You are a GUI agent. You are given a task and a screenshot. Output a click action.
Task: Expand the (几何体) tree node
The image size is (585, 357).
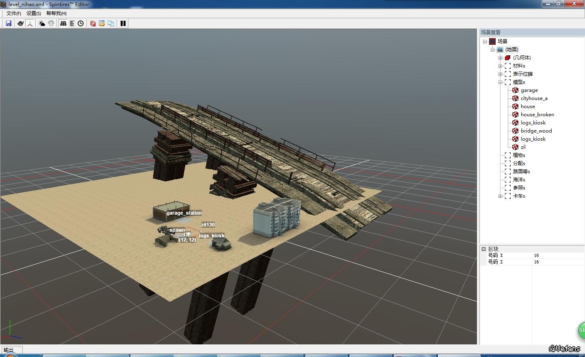[x=500, y=58]
